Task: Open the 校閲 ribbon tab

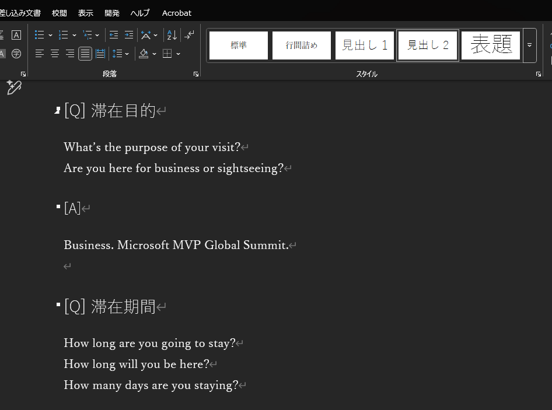Action: 59,13
